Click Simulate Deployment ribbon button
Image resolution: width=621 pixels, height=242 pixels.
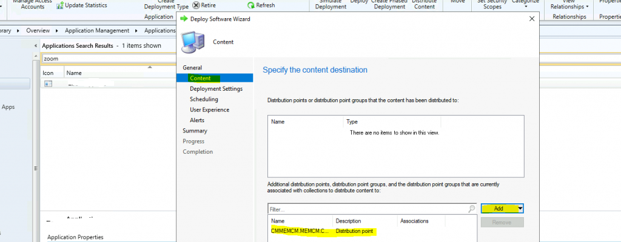point(331,4)
